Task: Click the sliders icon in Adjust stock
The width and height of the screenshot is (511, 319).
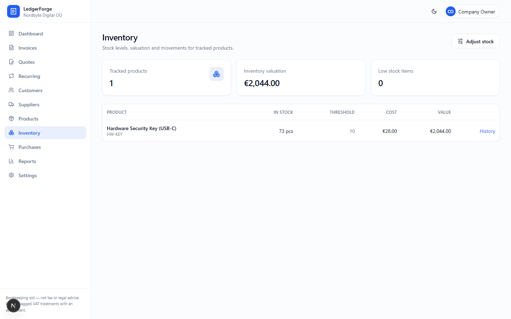Action: 460,41
